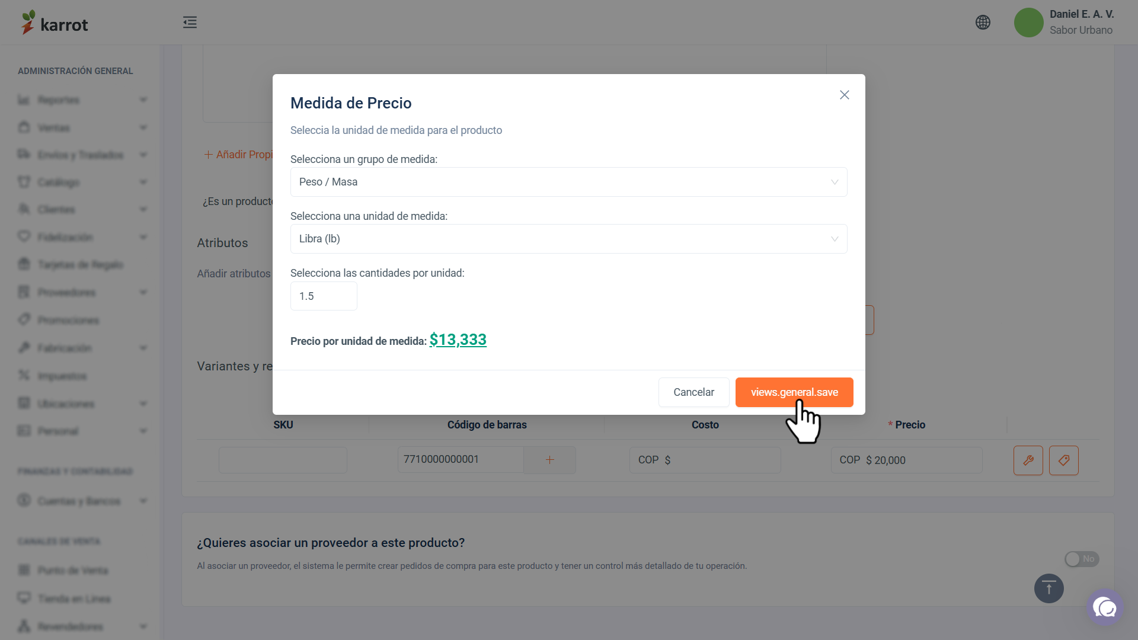The width and height of the screenshot is (1138, 640).
Task: Open the Libra (lb) unit dropdown
Action: click(x=569, y=239)
